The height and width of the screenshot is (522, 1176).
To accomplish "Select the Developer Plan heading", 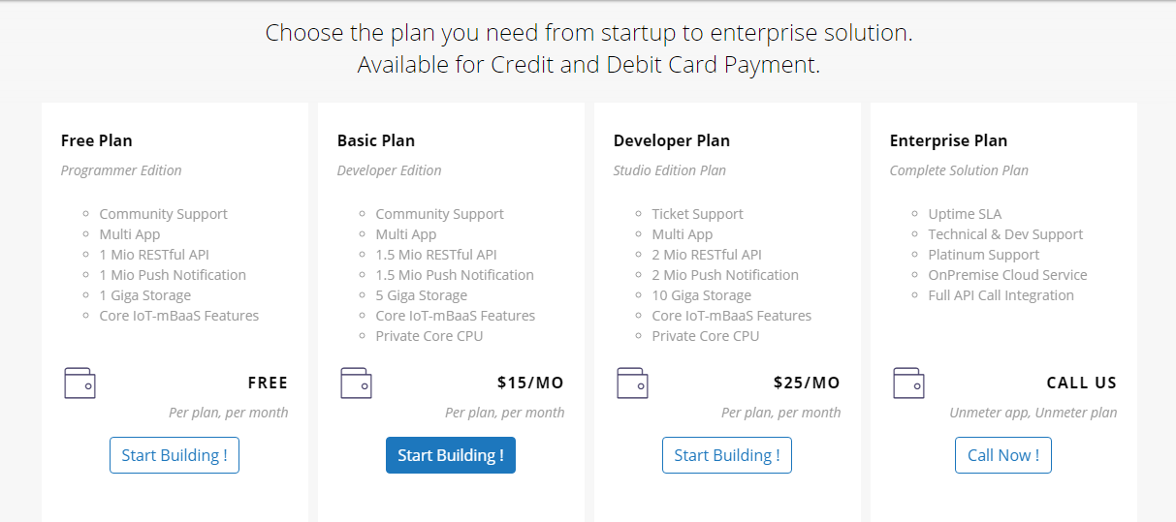I will pos(672,140).
